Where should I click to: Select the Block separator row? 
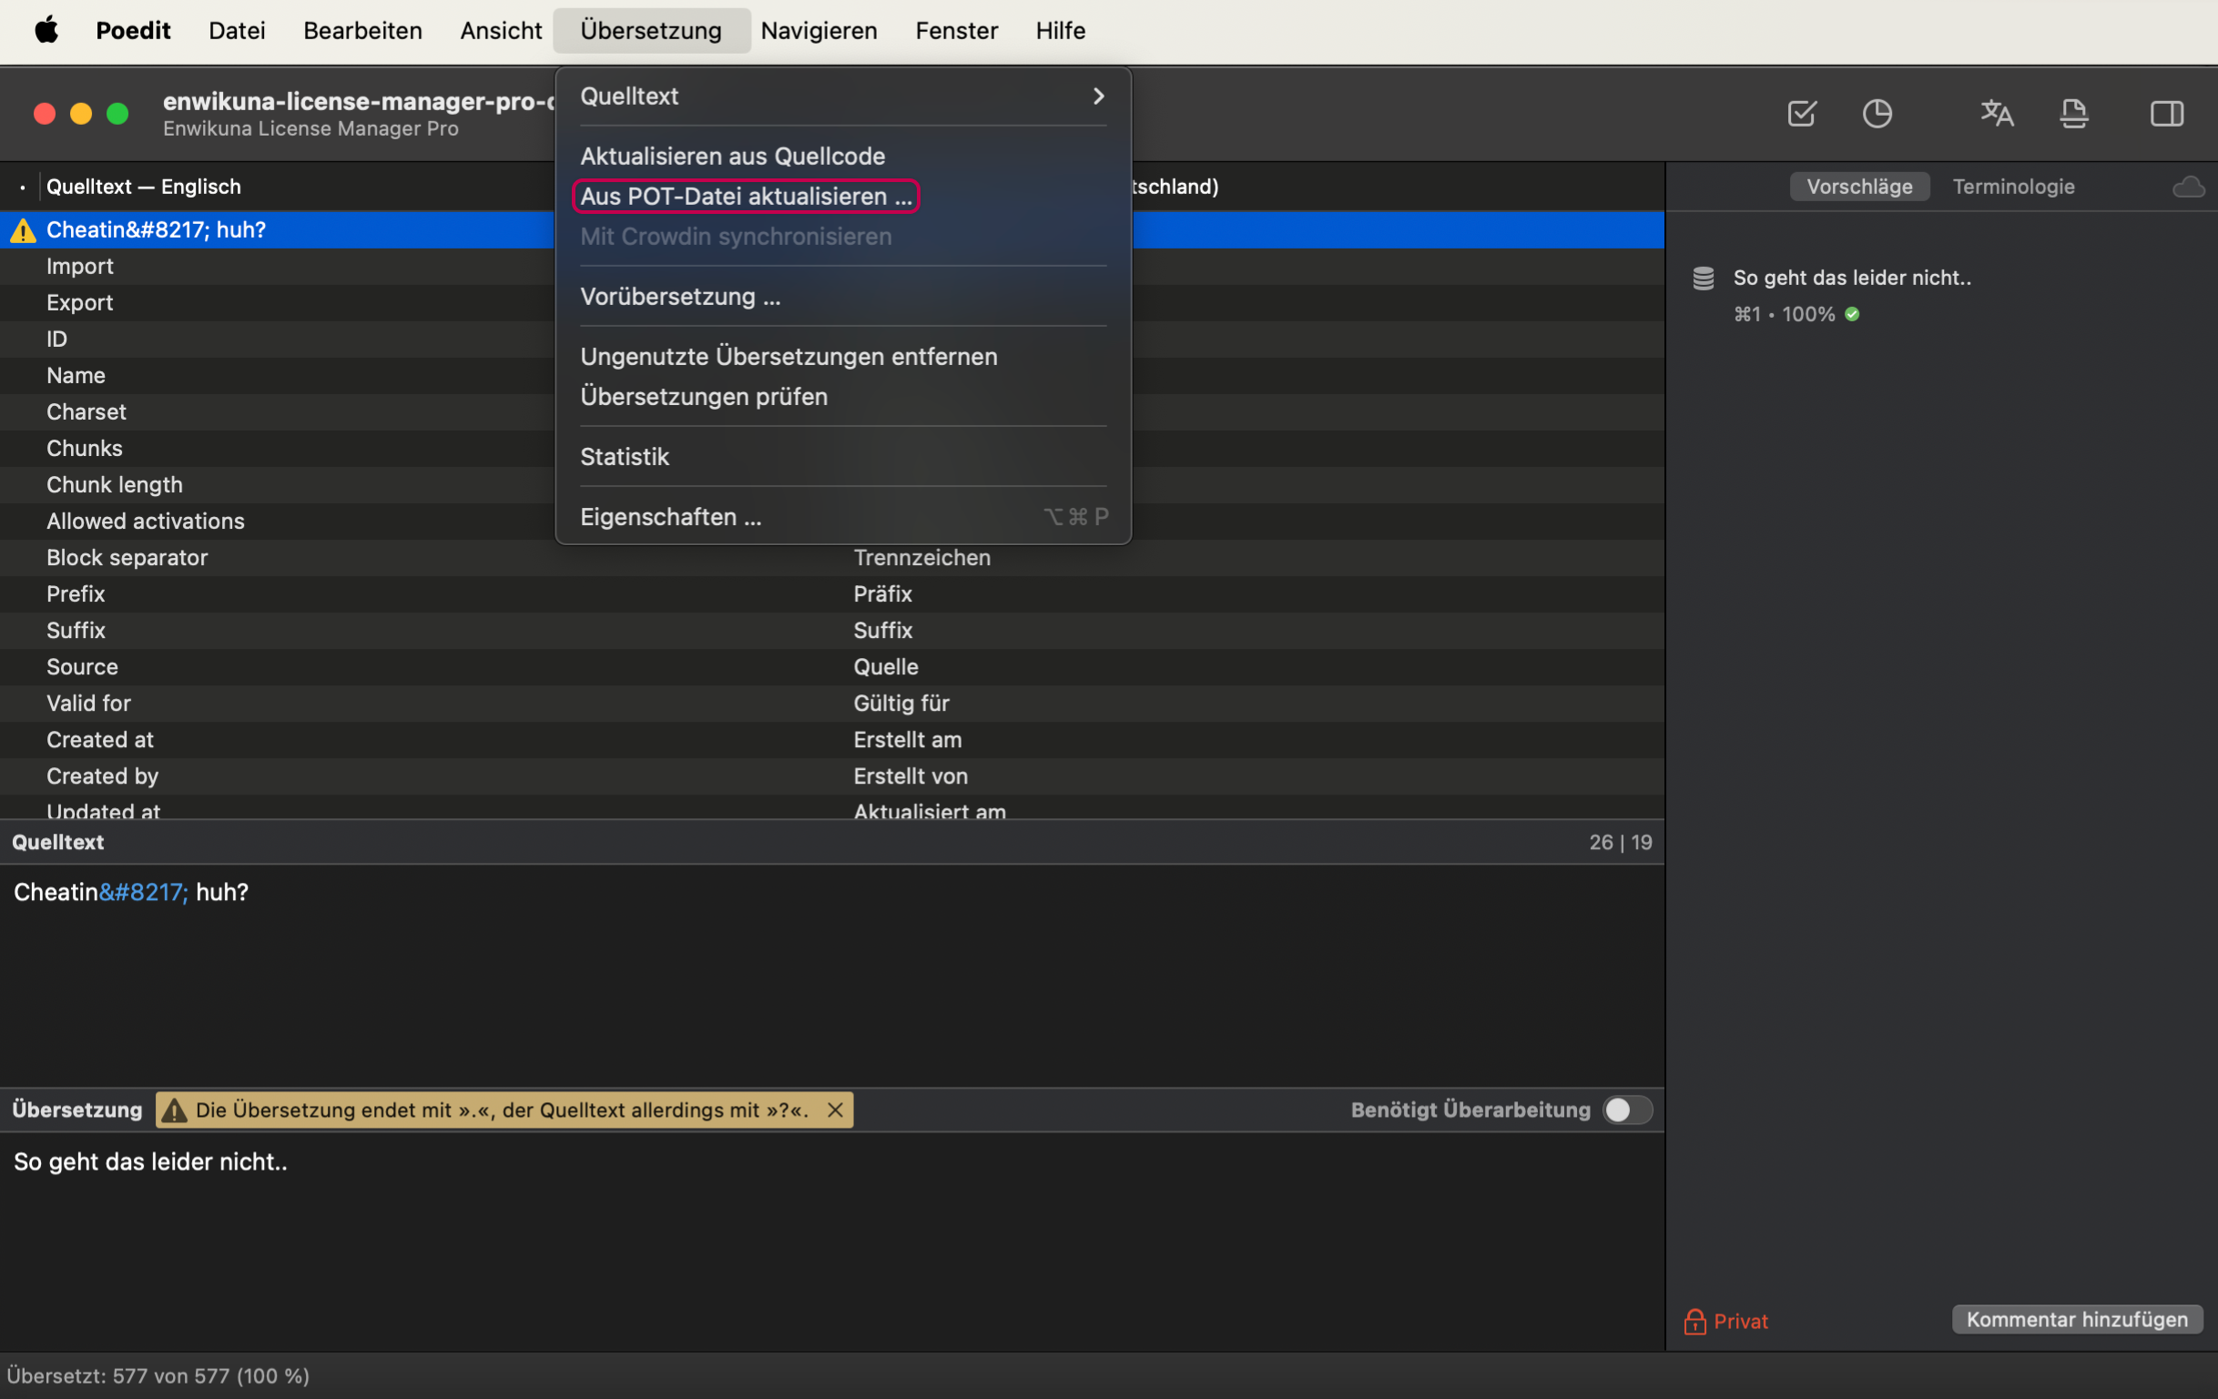[832, 558]
